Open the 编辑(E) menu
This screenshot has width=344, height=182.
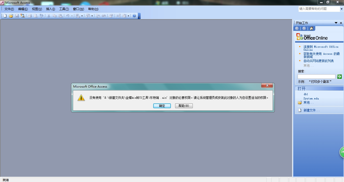tap(23, 9)
